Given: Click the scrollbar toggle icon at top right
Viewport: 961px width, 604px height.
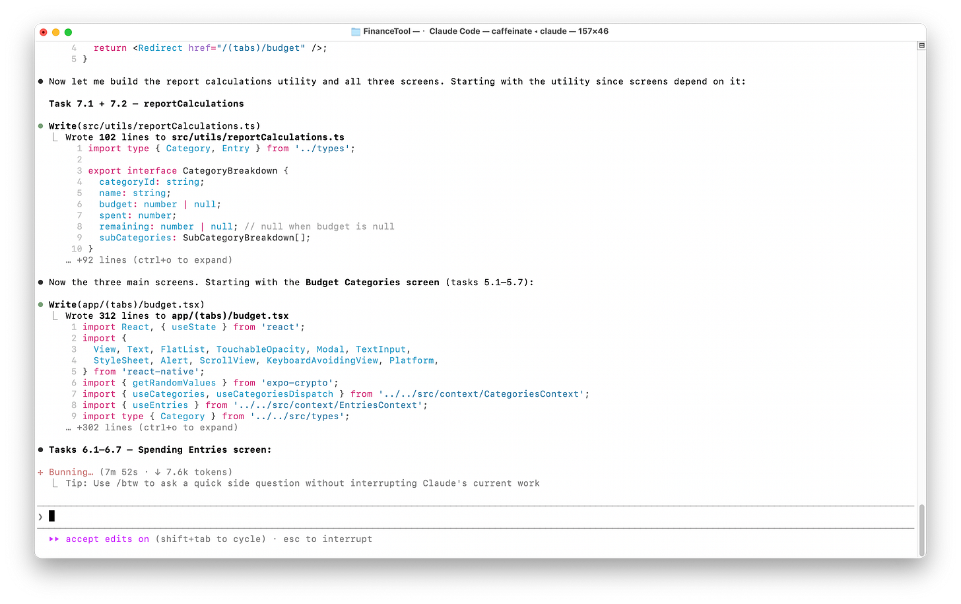Looking at the screenshot, I should 921,46.
